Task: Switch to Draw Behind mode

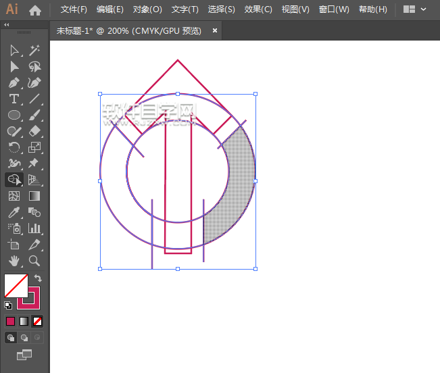Action: (x=24, y=337)
